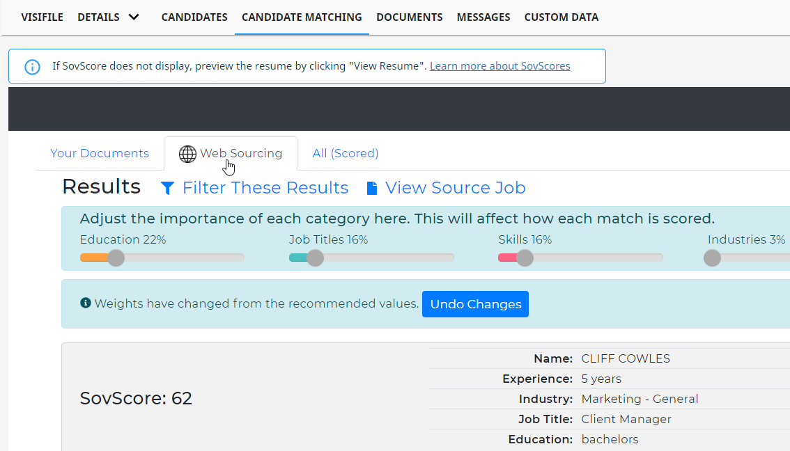
Task: Click the Education weight slider handle
Action: pyautogui.click(x=116, y=258)
